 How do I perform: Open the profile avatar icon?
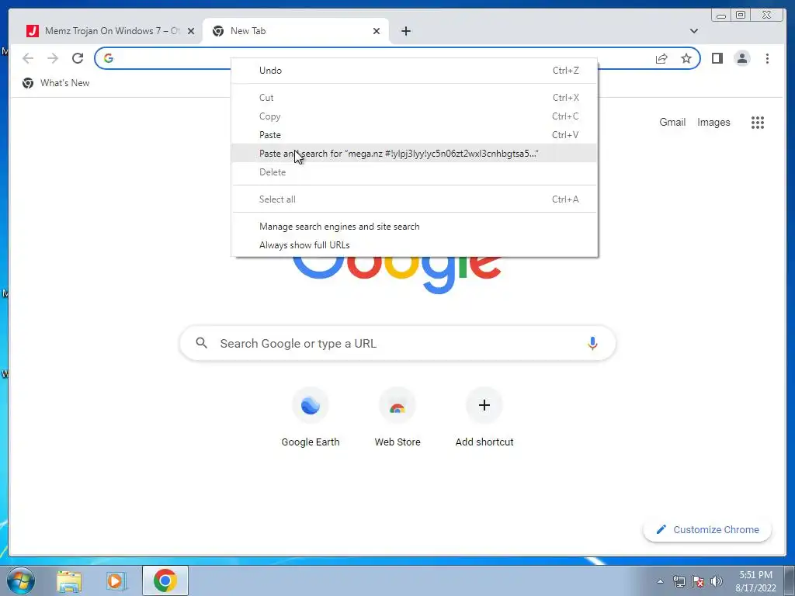coord(741,58)
